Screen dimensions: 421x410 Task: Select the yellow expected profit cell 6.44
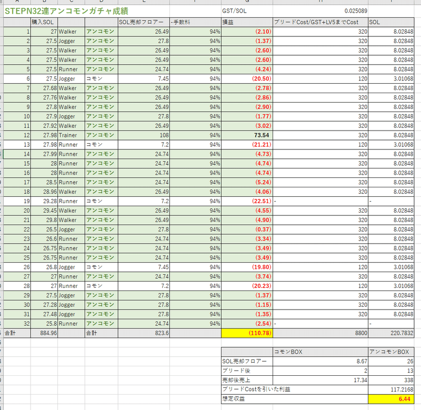pos(391,399)
